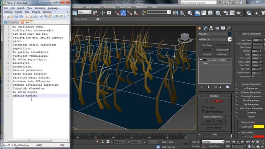Open Rendered Frame Window icon
Screen dimensions: 265x149
pyautogui.click(x=232, y=13)
